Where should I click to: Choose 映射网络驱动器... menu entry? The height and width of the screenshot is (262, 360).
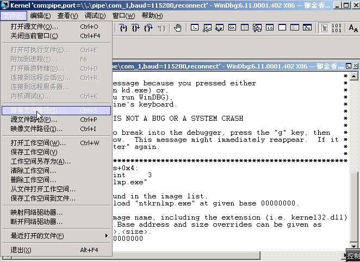pos(56,213)
